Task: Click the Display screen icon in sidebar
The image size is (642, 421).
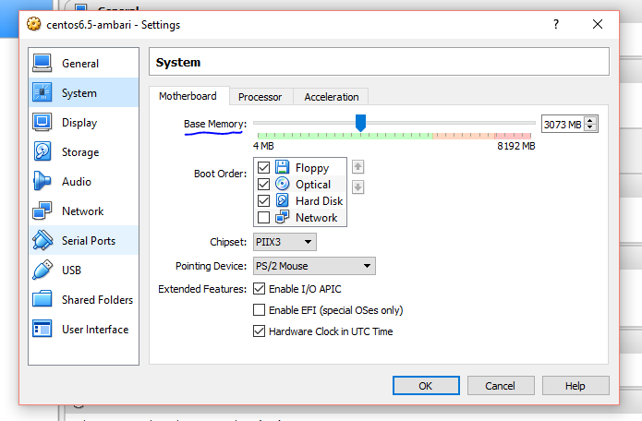Action: pos(42,122)
